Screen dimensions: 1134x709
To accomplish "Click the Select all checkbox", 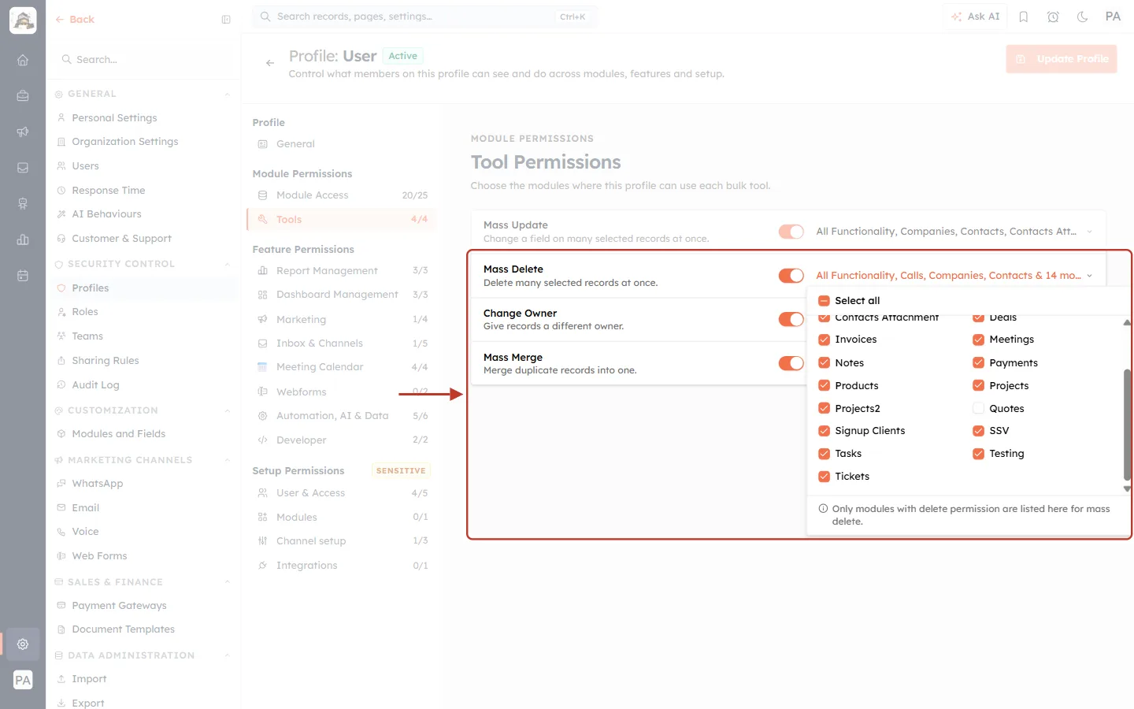I will (824, 301).
